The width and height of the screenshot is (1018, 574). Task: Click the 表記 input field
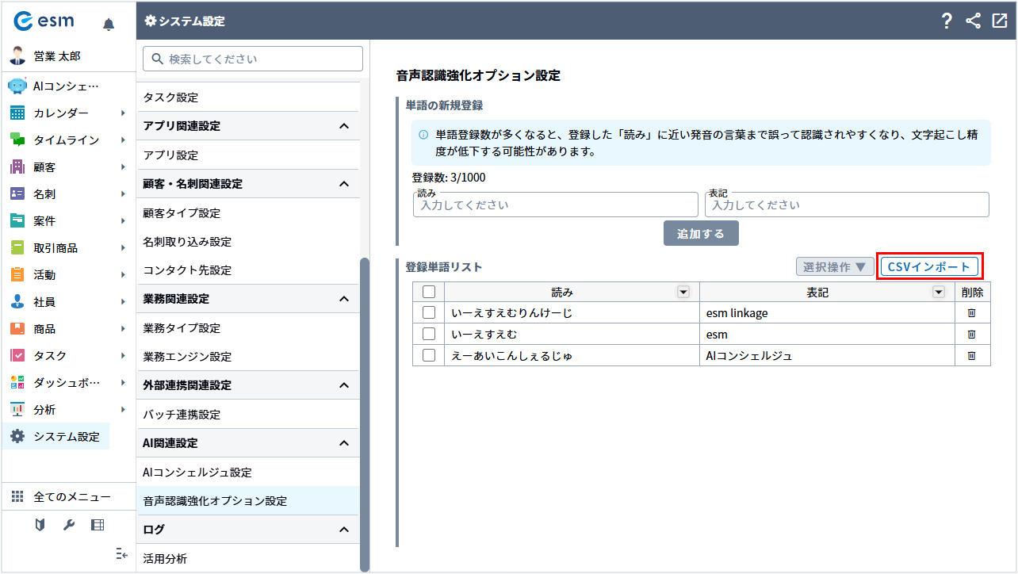[846, 205]
